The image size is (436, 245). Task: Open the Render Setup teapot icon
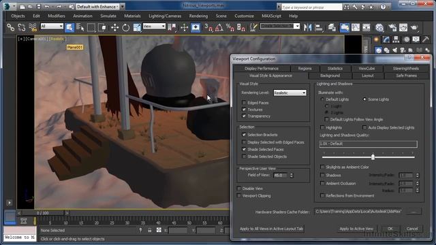coord(392,27)
